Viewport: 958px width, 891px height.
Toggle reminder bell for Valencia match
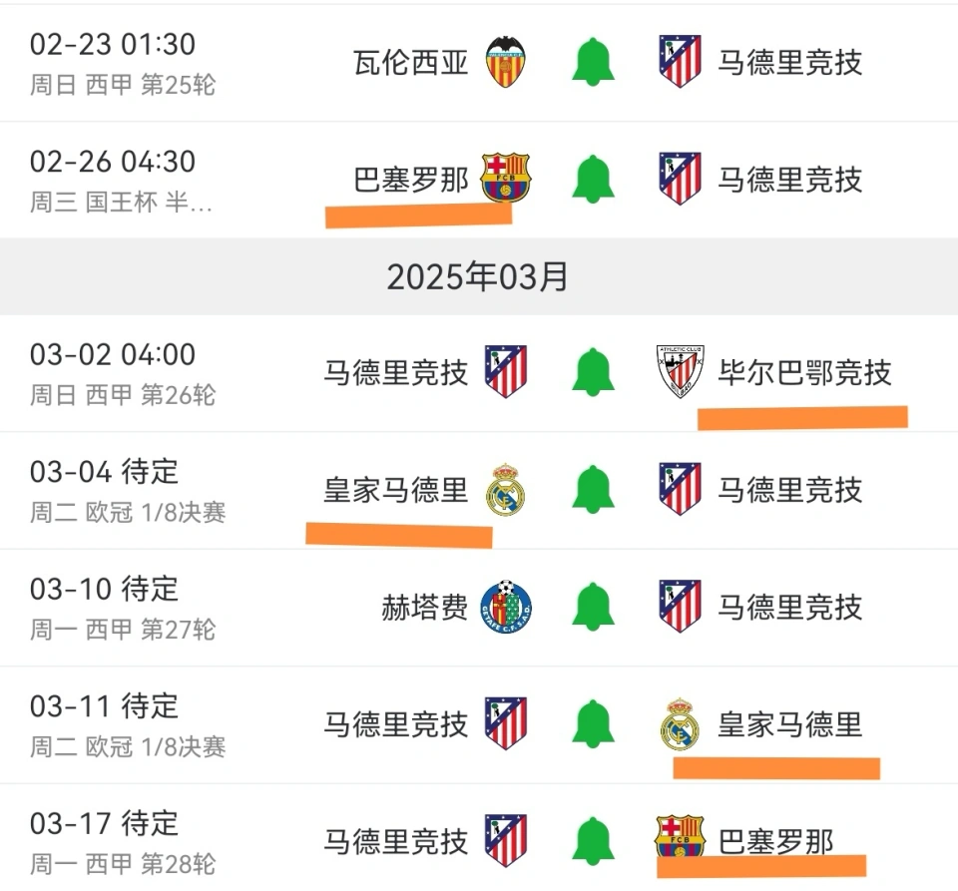pos(593,62)
